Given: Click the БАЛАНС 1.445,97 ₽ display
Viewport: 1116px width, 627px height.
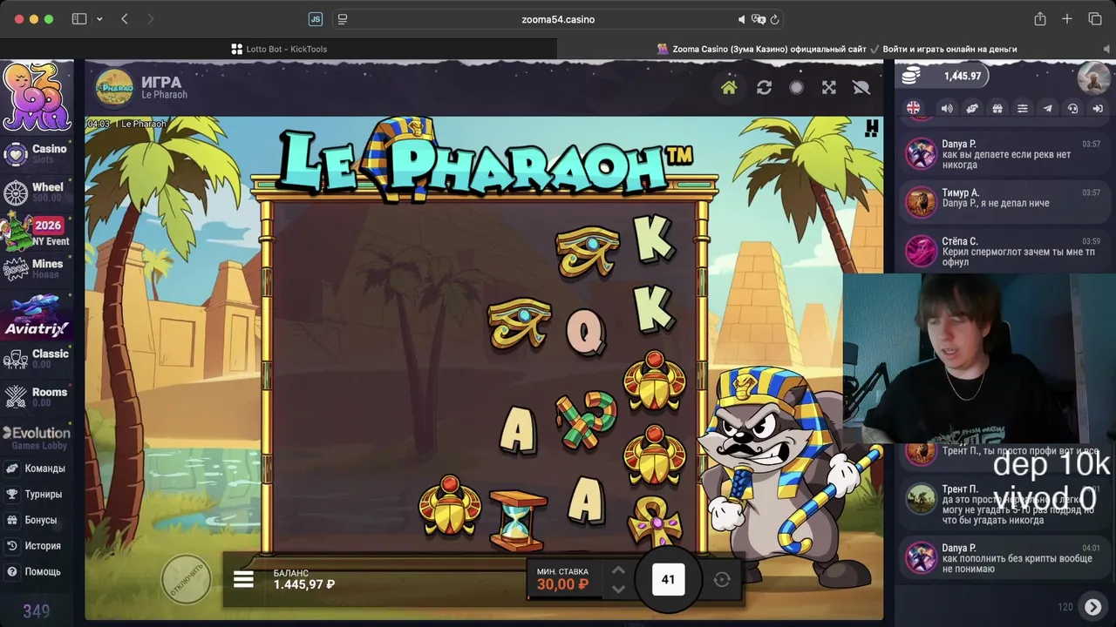Looking at the screenshot, I should tap(304, 579).
